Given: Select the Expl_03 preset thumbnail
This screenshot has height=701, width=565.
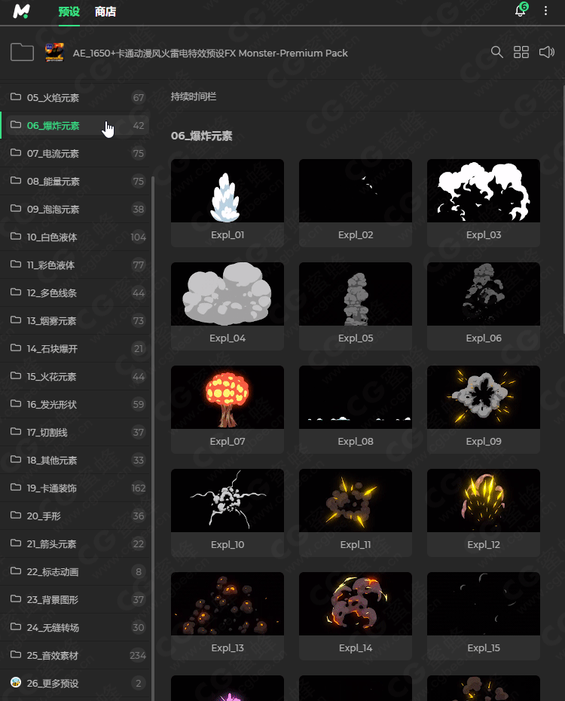Looking at the screenshot, I should pos(484,191).
